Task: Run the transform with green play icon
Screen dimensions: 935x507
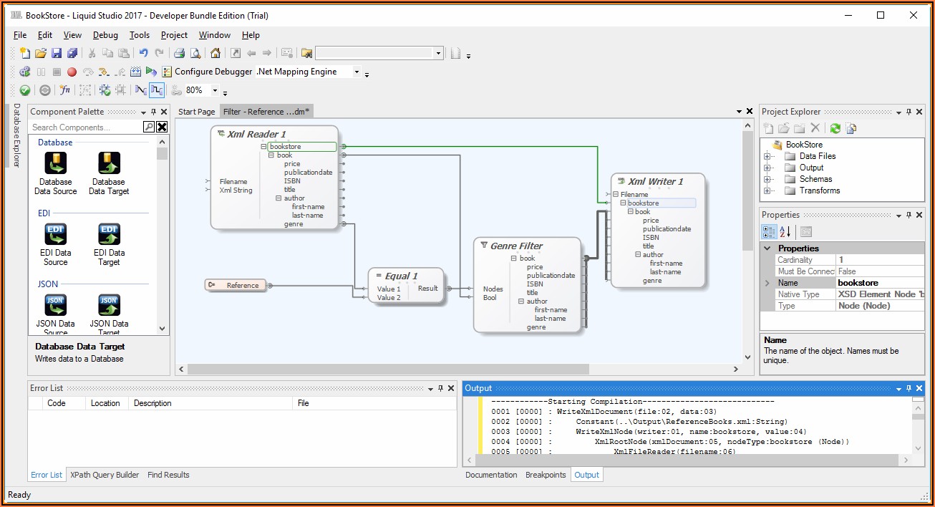Action: click(x=151, y=72)
